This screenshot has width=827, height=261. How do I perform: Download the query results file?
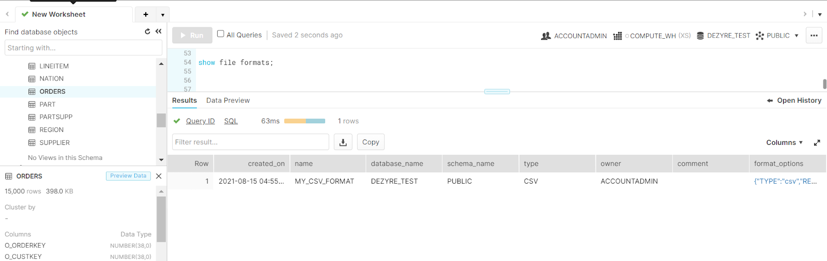click(343, 142)
